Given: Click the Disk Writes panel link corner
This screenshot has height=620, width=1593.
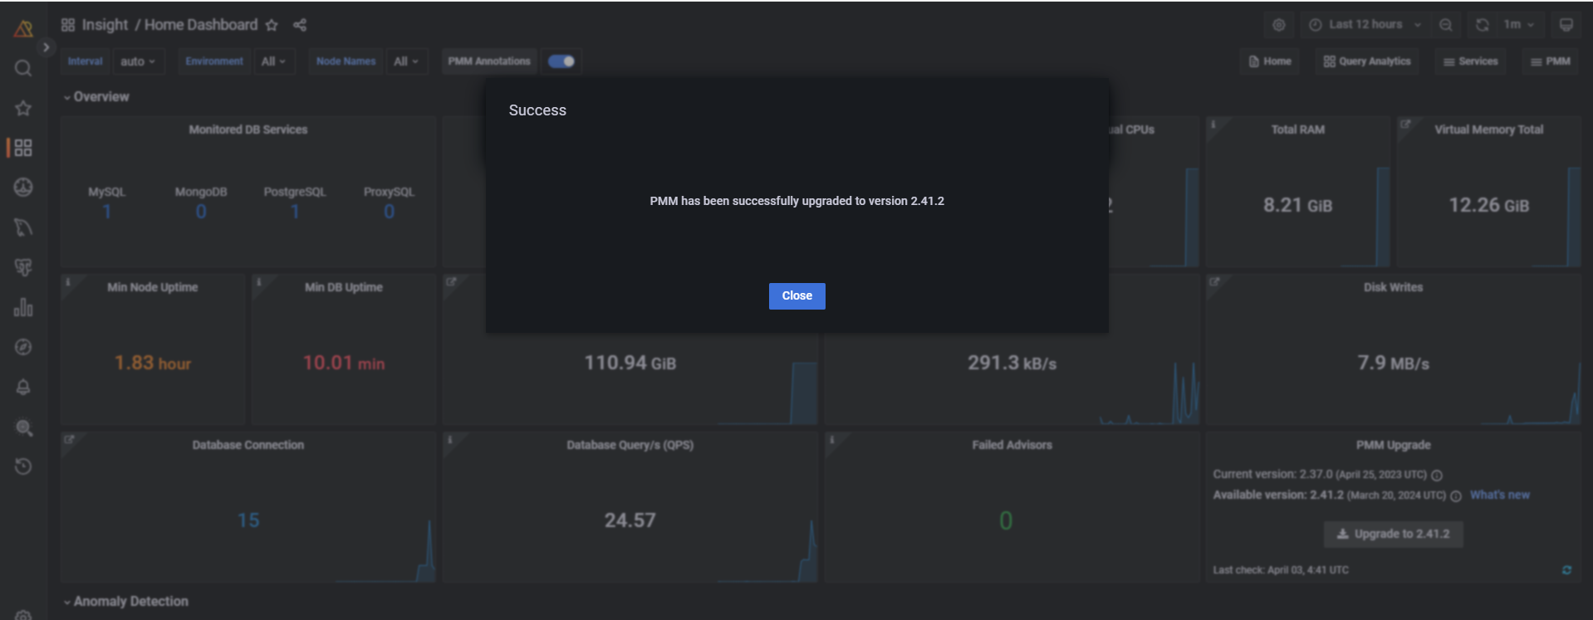Looking at the screenshot, I should [x=1214, y=282].
